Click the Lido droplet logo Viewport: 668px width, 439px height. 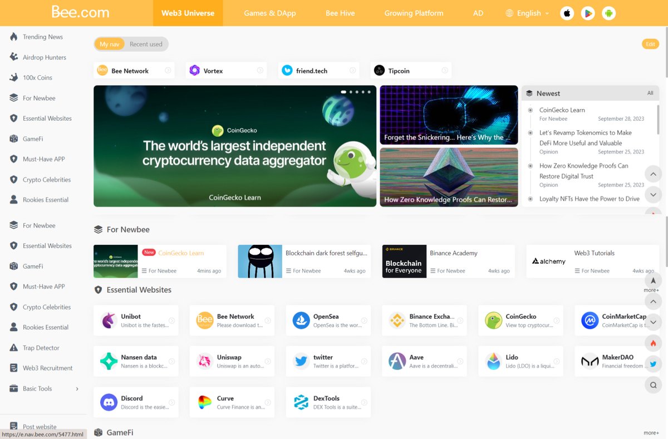click(494, 361)
